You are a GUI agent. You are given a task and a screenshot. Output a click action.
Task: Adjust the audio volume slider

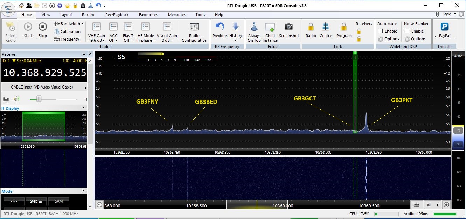tap(39, 99)
